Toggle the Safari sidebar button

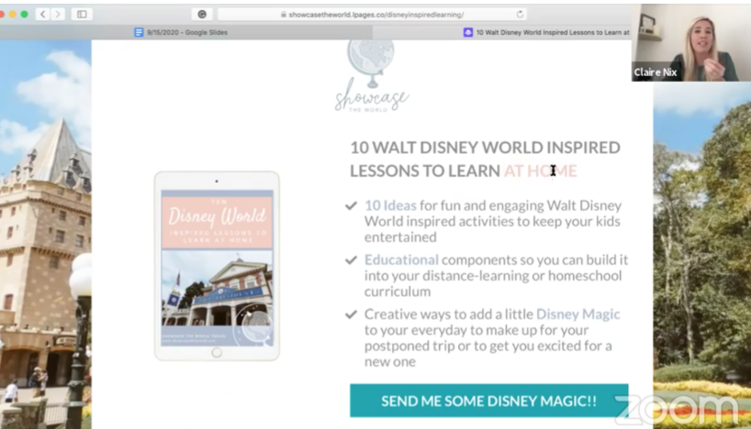[x=82, y=15]
